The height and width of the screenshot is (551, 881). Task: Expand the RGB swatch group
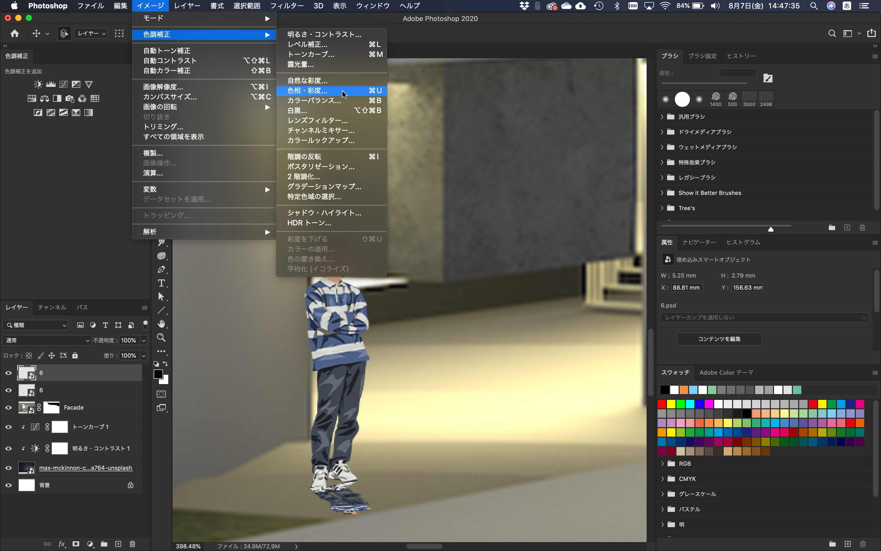pyautogui.click(x=662, y=464)
